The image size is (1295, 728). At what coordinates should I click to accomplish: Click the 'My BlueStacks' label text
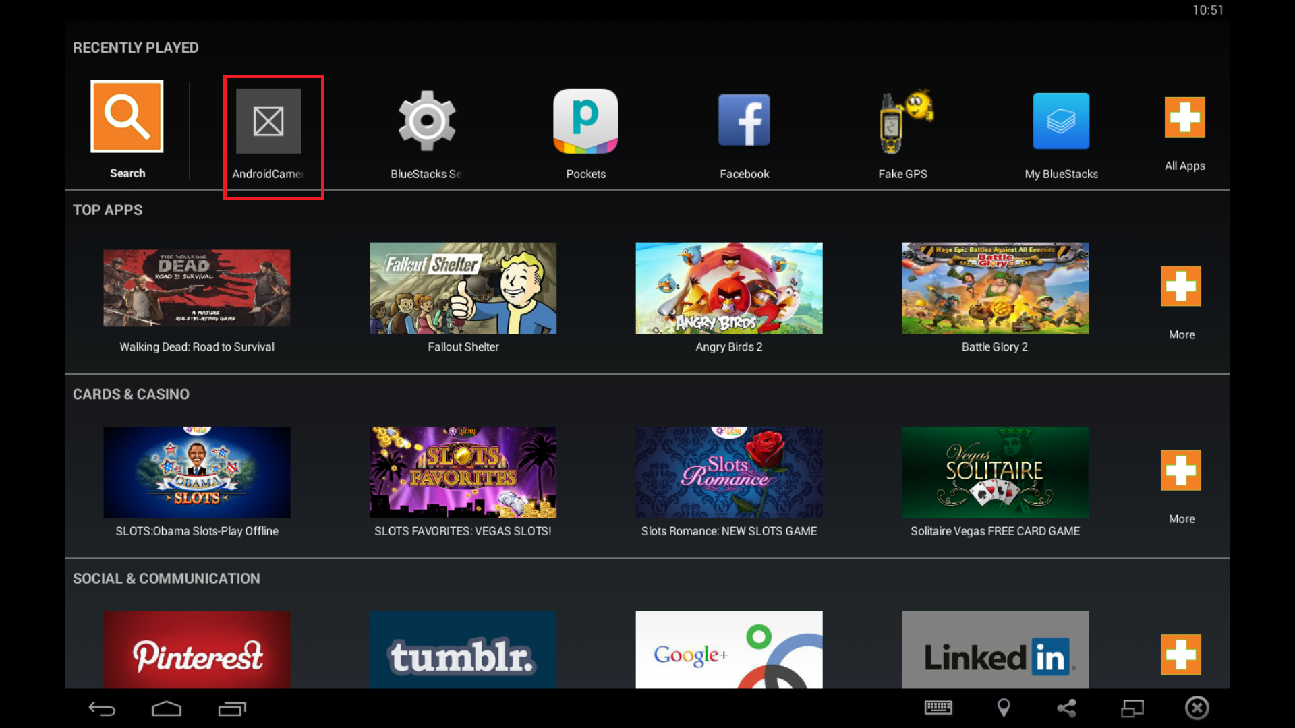[x=1061, y=174]
